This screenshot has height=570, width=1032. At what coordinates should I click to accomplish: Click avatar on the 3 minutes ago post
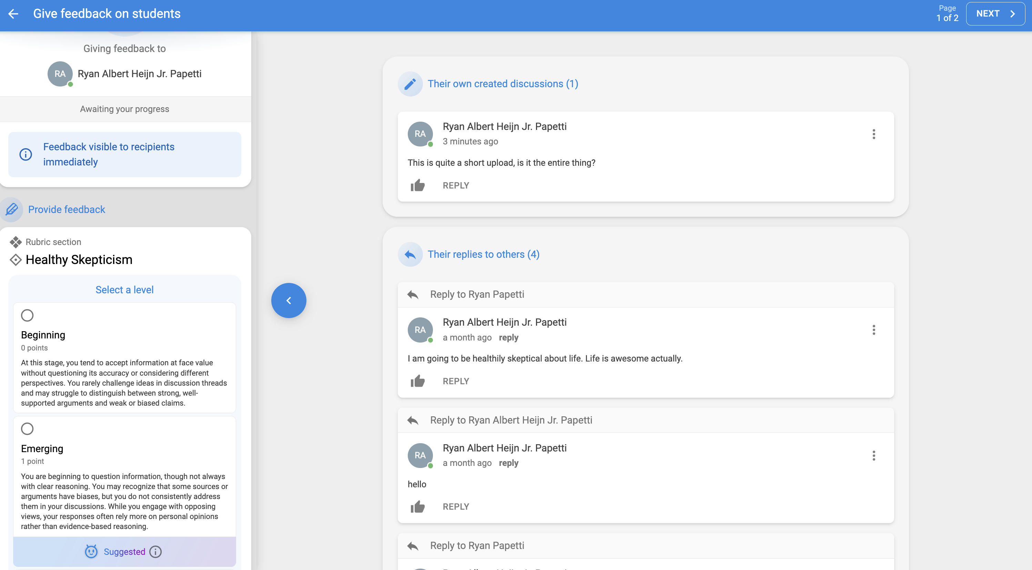pos(420,134)
